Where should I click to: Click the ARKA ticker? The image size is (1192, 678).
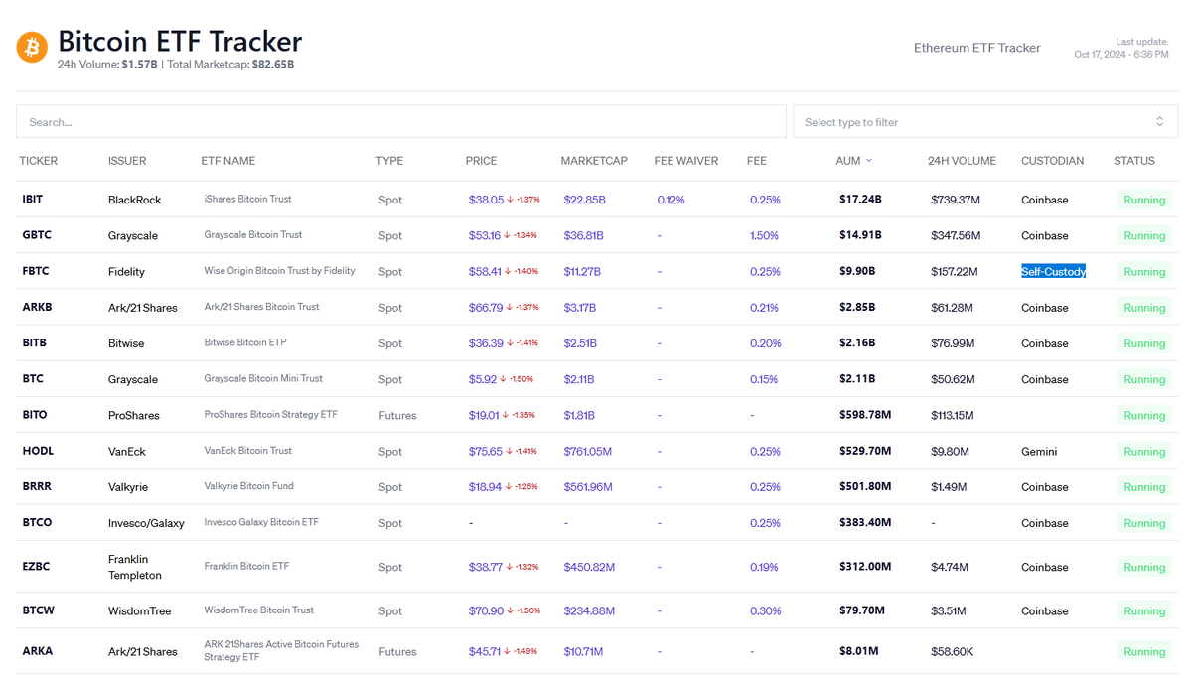pyautogui.click(x=38, y=652)
